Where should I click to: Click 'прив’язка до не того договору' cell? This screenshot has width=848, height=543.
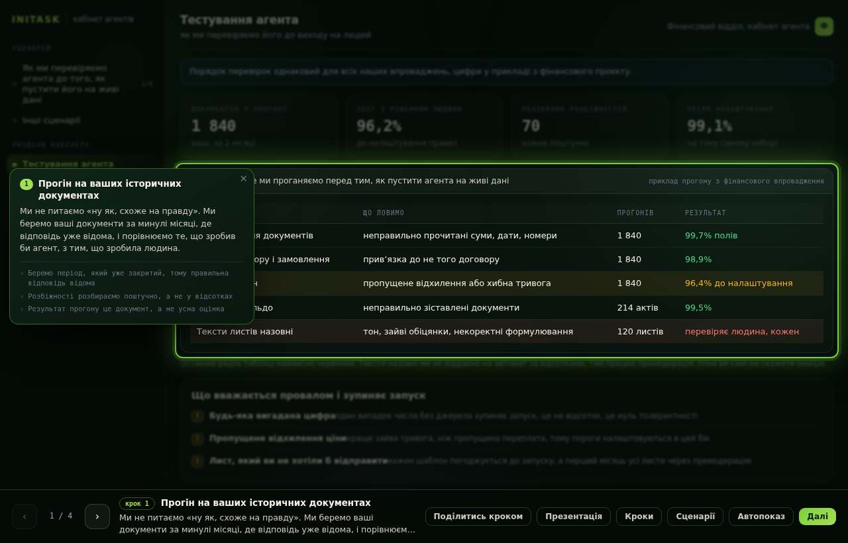pos(431,260)
